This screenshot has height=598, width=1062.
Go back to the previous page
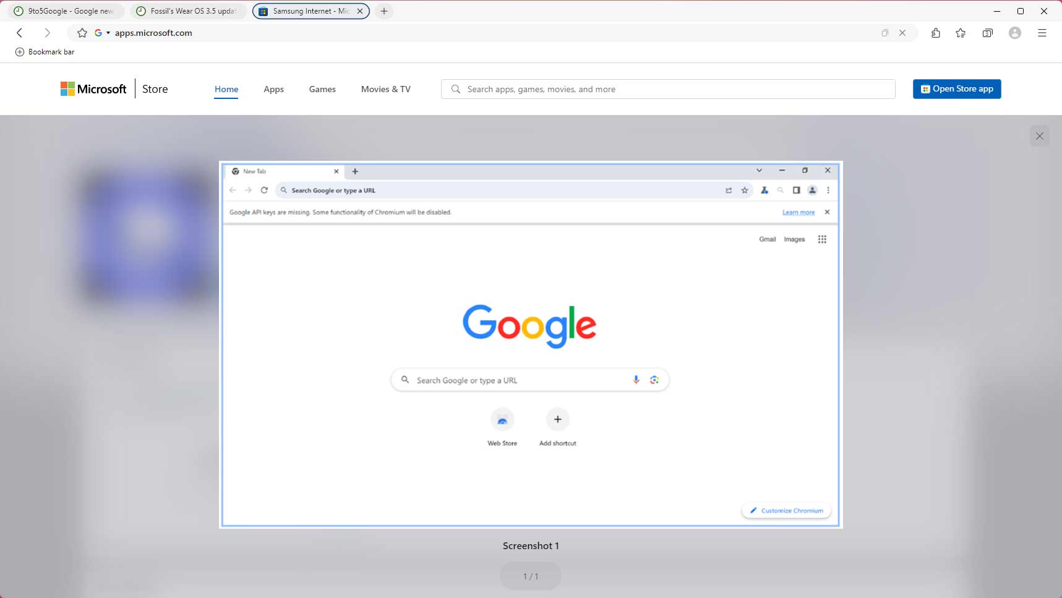coord(20,33)
